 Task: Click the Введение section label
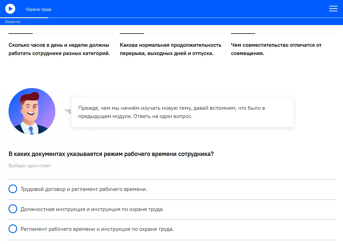pos(13,22)
